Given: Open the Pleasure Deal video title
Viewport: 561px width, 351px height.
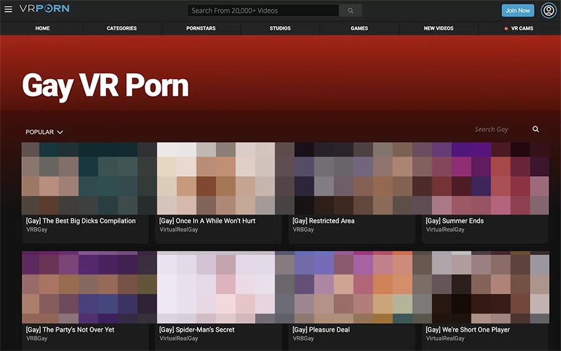Looking at the screenshot, I should click(x=321, y=330).
